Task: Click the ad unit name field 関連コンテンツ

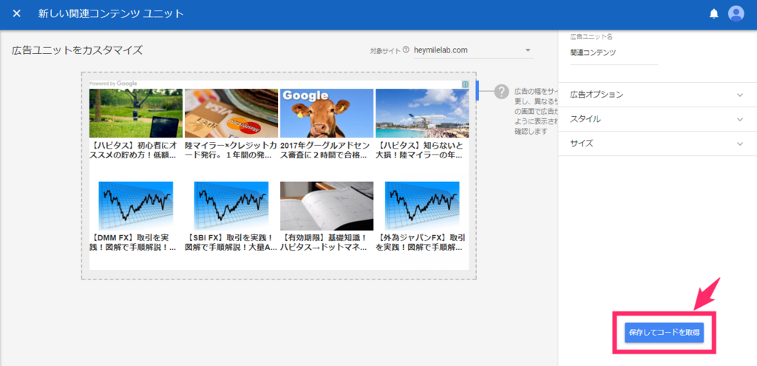Action: [x=614, y=53]
